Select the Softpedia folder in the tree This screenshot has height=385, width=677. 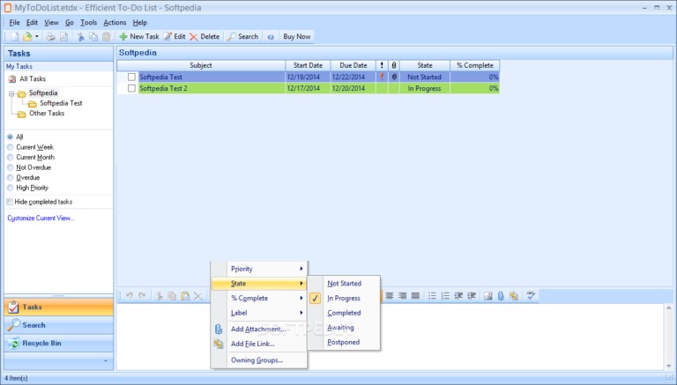(x=43, y=93)
